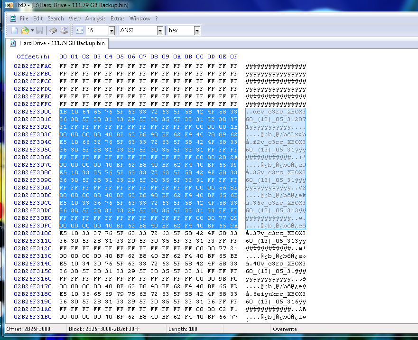Click the 0F column header
The image size is (418, 340).
pyautogui.click(x=234, y=57)
